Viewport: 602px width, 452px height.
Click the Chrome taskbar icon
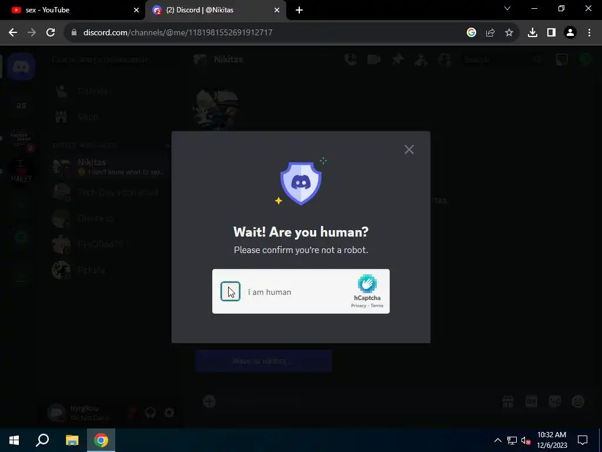click(x=101, y=440)
